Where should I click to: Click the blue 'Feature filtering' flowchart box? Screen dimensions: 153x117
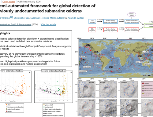click(110, 21)
